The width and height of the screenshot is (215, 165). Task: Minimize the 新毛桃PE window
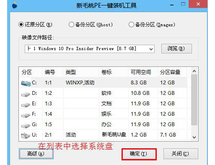tap(172, 5)
